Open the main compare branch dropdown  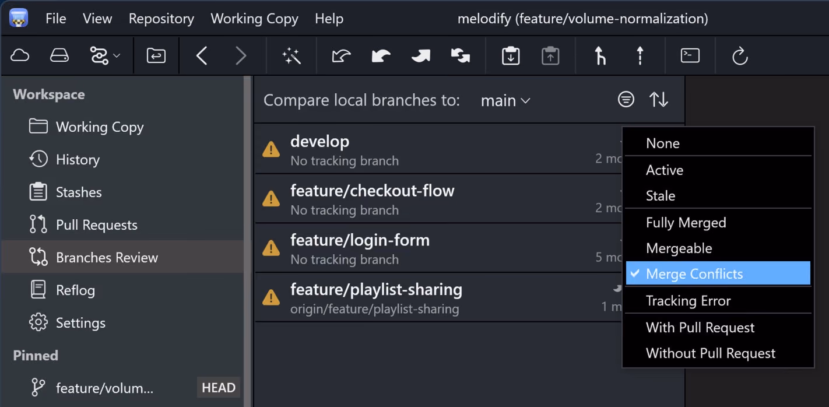coord(505,101)
